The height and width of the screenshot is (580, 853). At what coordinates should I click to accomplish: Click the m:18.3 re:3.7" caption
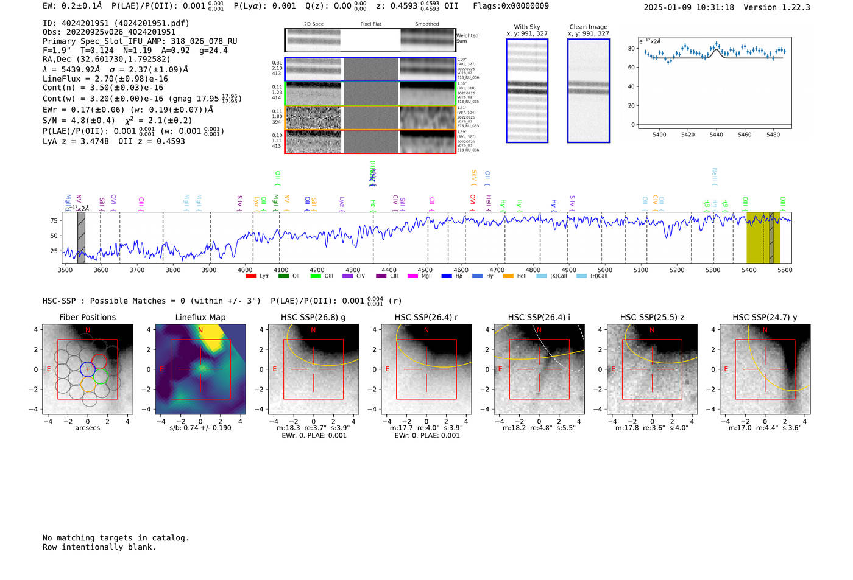pyautogui.click(x=313, y=428)
